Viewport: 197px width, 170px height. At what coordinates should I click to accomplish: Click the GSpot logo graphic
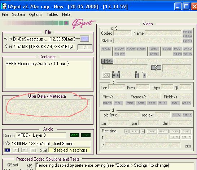pyautogui.click(x=83, y=24)
